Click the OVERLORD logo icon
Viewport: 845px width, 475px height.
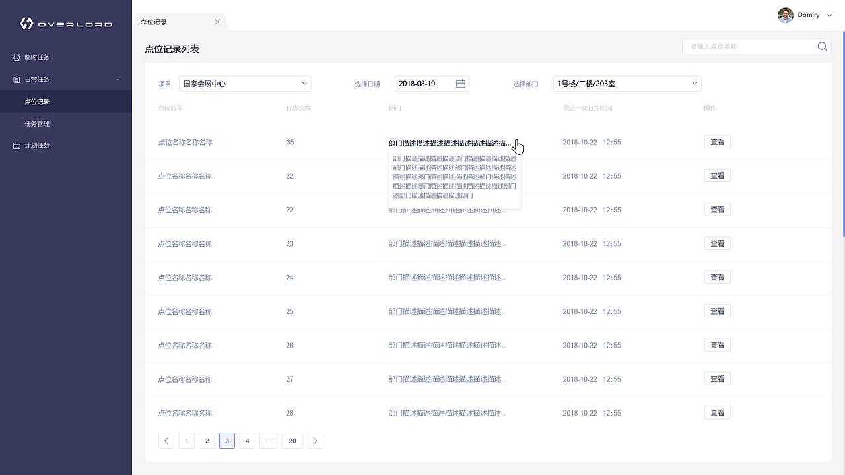pos(25,22)
